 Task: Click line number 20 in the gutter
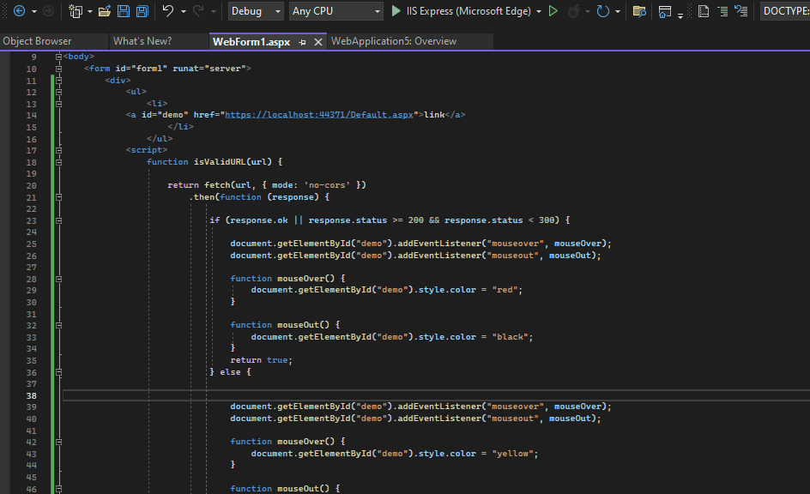[31, 186]
